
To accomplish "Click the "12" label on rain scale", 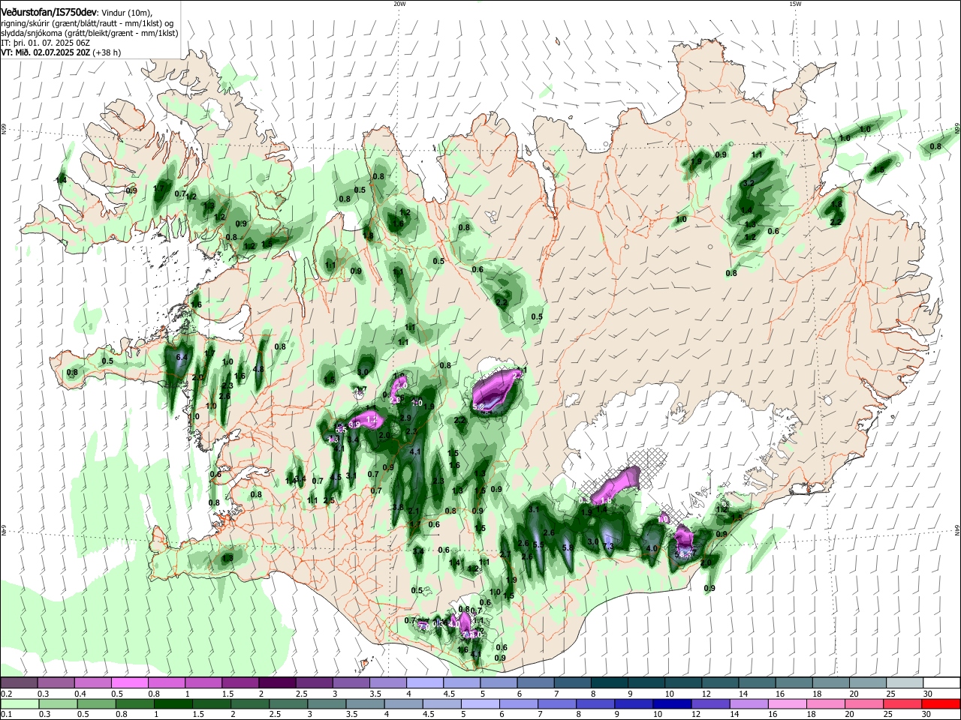I will [x=696, y=715].
